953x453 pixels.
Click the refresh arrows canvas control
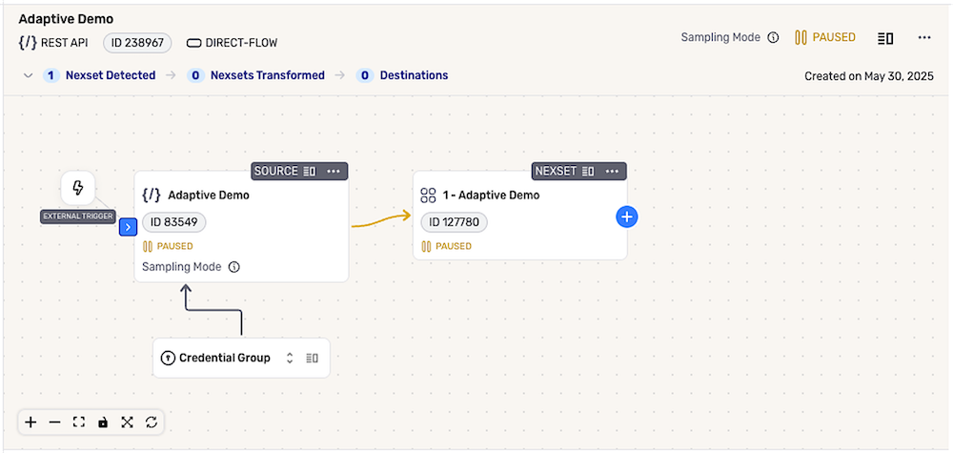point(152,422)
